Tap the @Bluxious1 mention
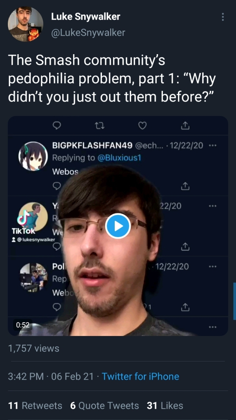The height and width of the screenshot is (420, 236). click(119, 157)
